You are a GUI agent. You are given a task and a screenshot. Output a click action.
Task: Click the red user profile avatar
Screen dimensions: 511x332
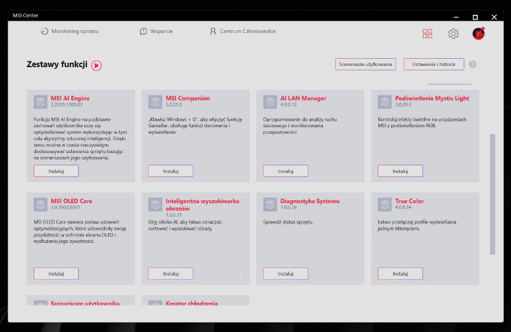click(478, 34)
